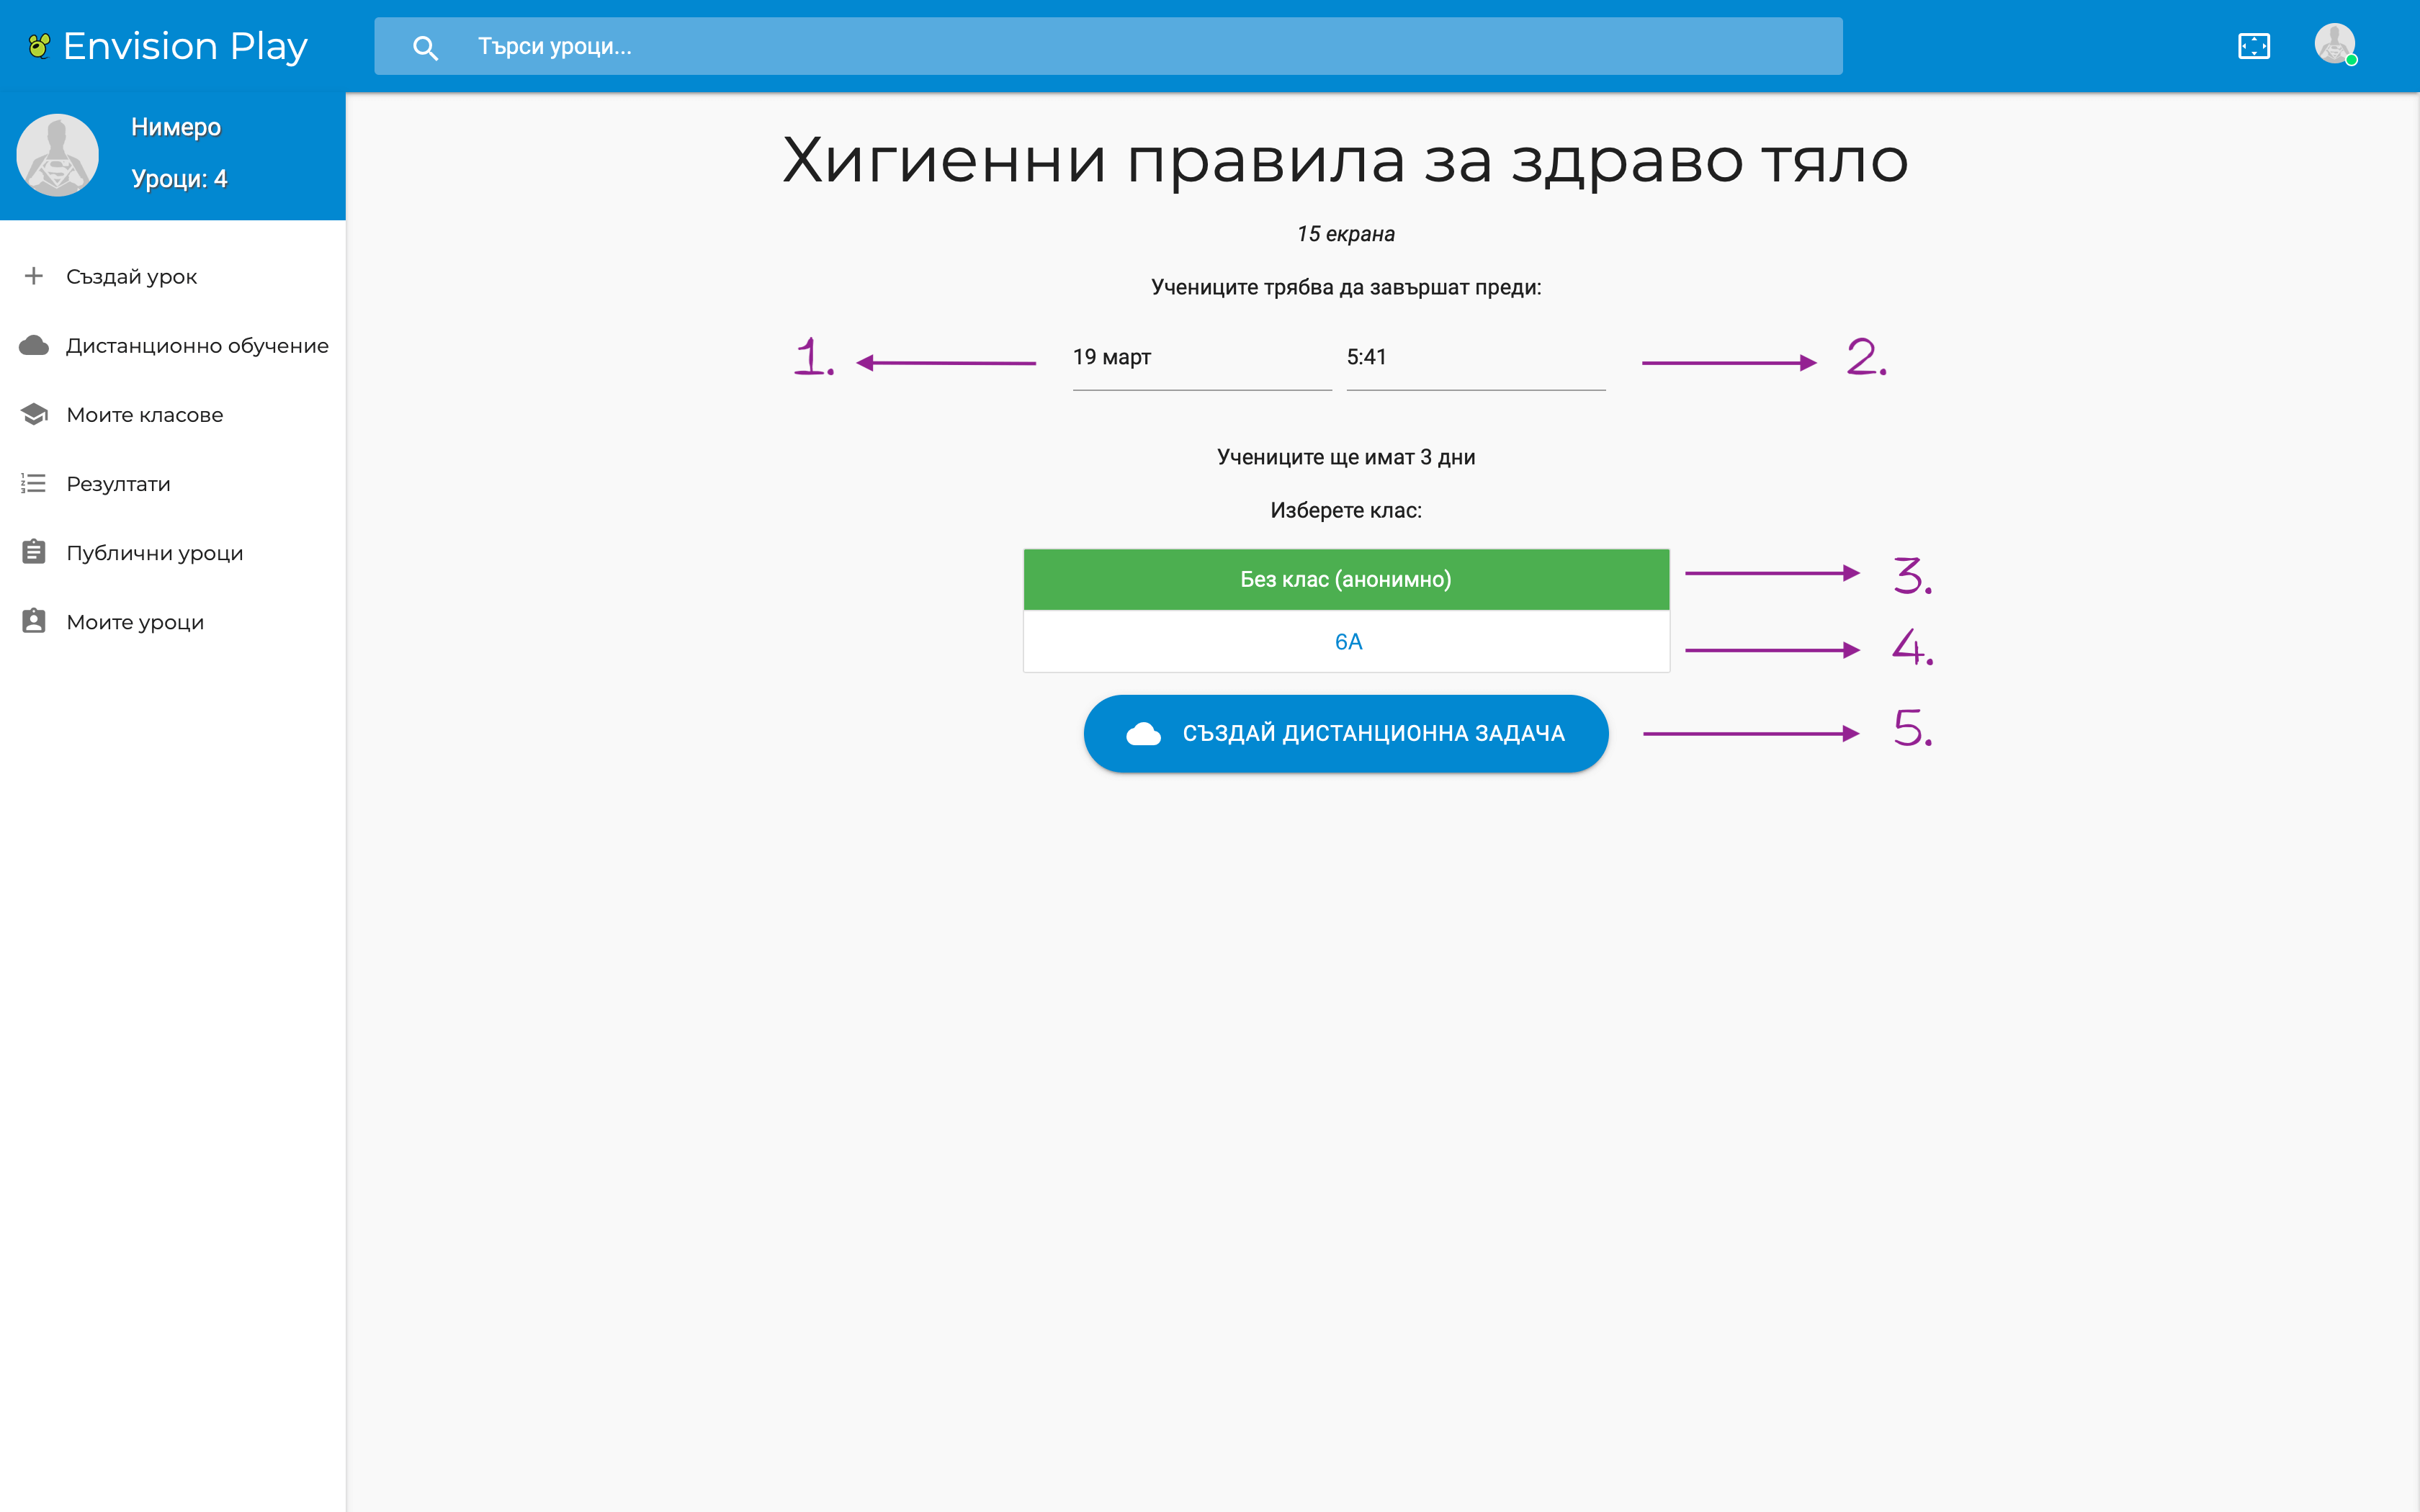Go to Публични уроци in sidebar
The width and height of the screenshot is (2420, 1512).
point(155,553)
